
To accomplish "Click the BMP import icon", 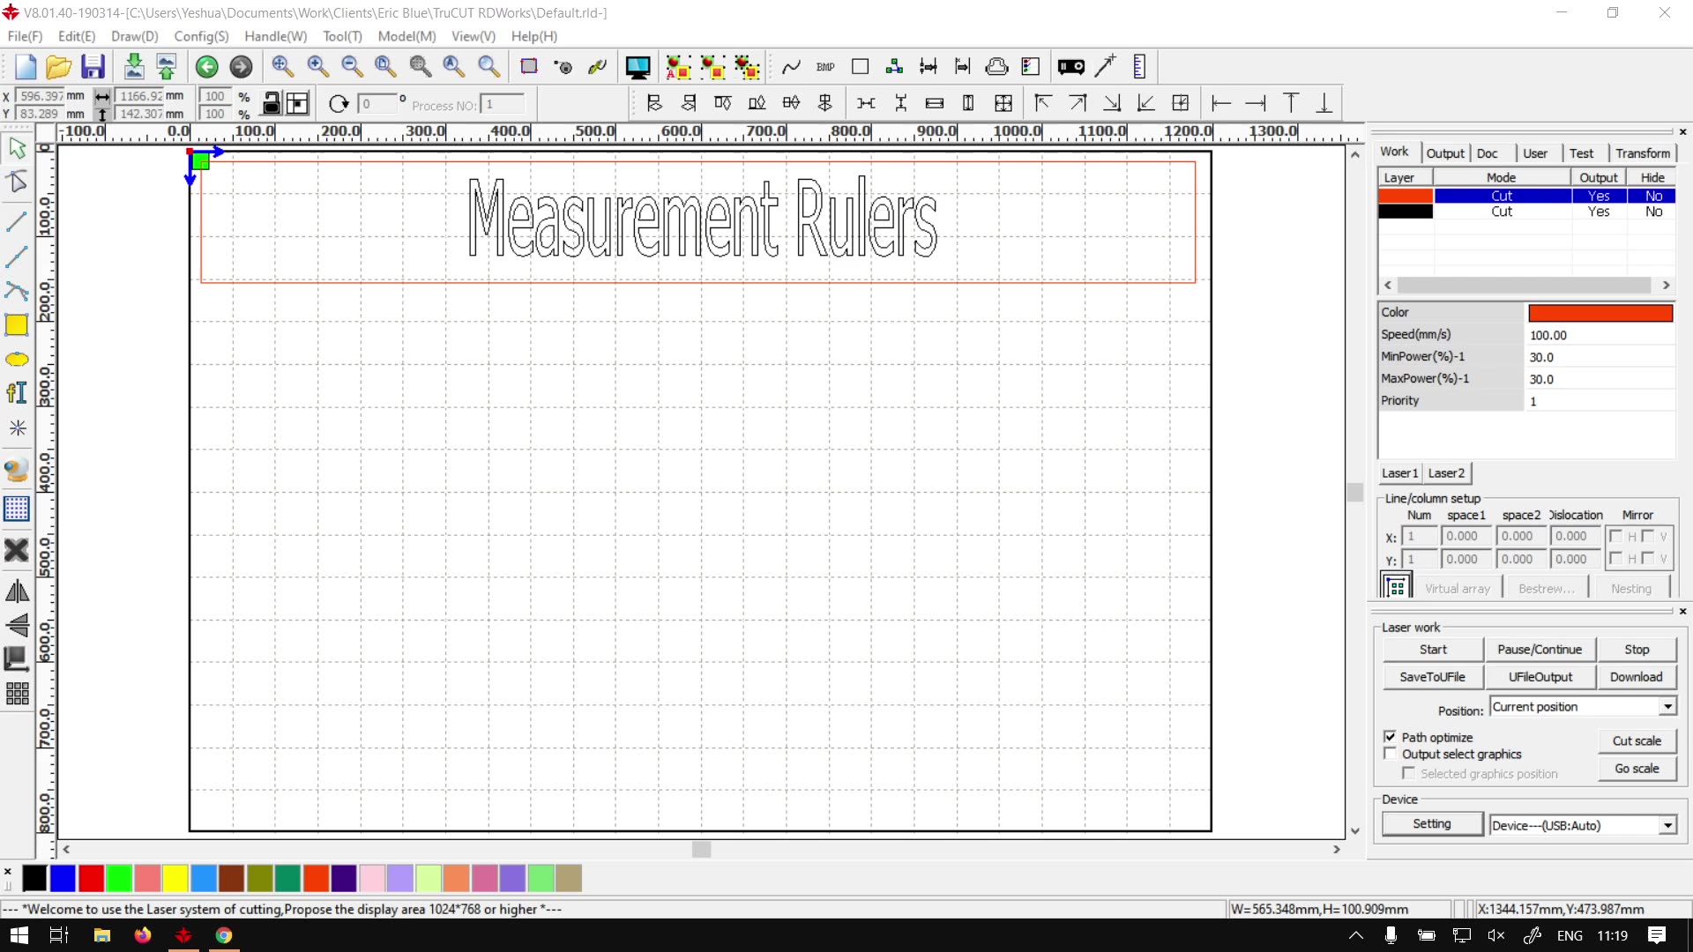I will click(x=825, y=67).
